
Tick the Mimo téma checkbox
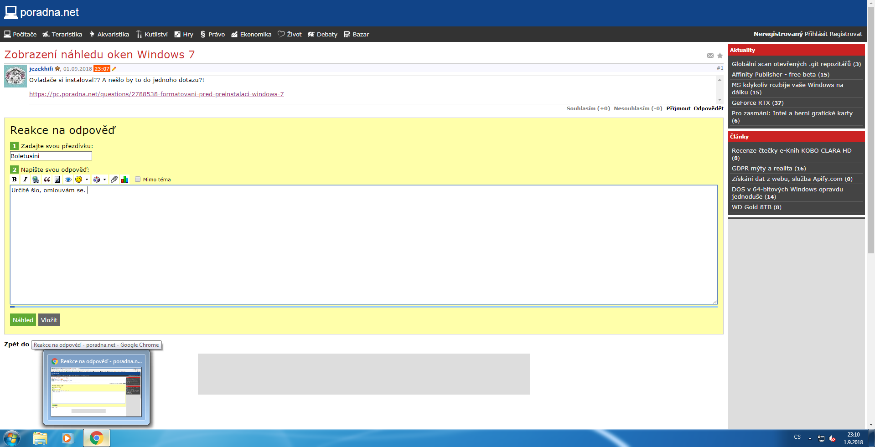pyautogui.click(x=138, y=180)
